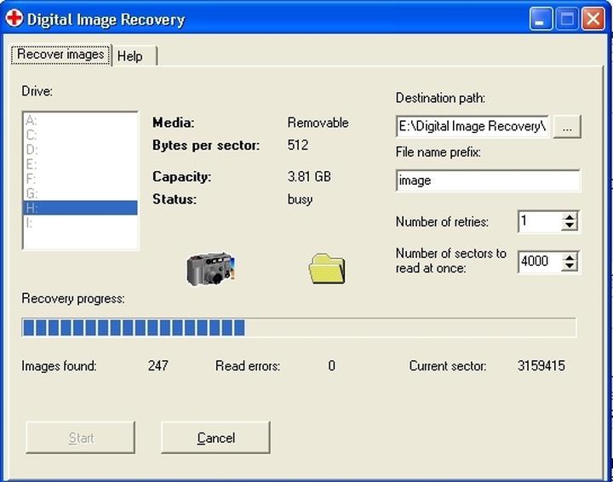613x482 pixels.
Task: Click the yellow folder icon
Action: click(x=327, y=268)
